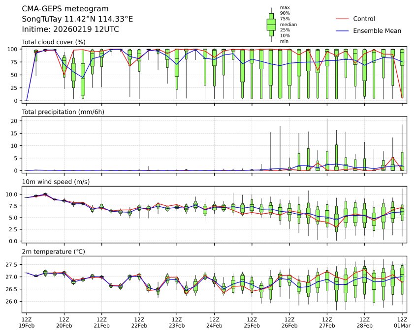The image size is (416, 334).
Task: Click the "Total cloud cover (%)" panel title
Action: [54, 42]
